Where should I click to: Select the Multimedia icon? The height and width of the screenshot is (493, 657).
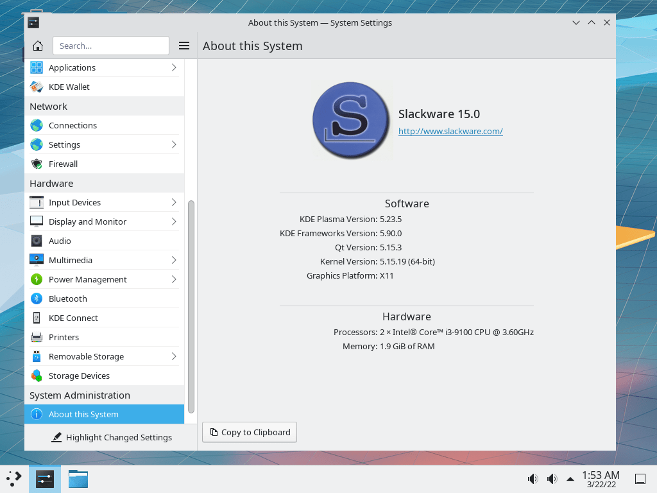pyautogui.click(x=37, y=261)
